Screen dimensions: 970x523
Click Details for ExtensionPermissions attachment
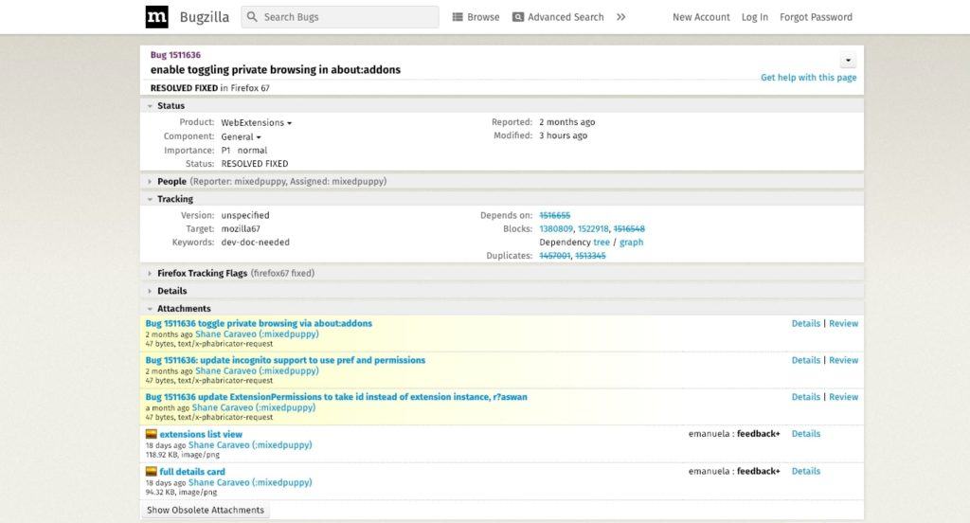805,397
